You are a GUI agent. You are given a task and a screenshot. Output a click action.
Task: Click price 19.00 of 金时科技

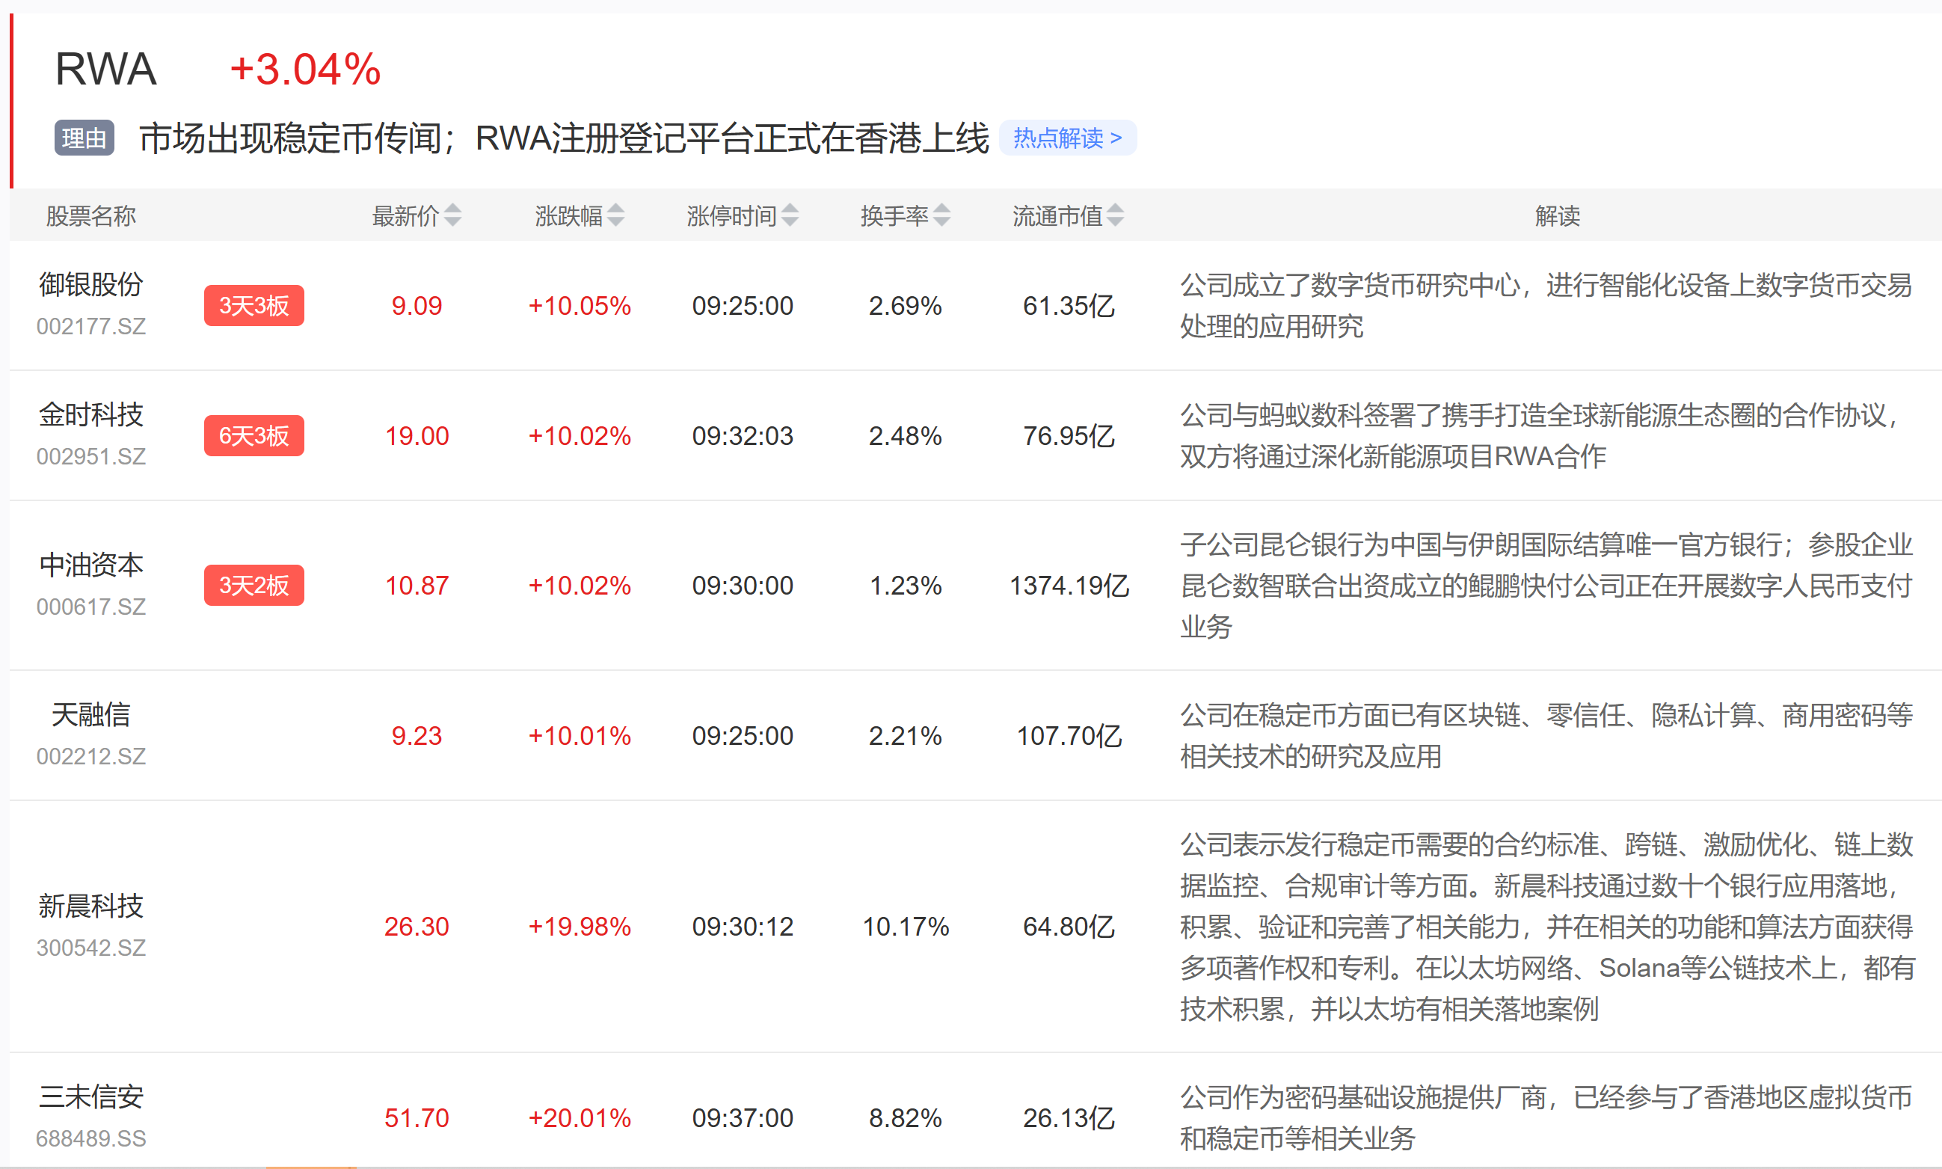(417, 435)
